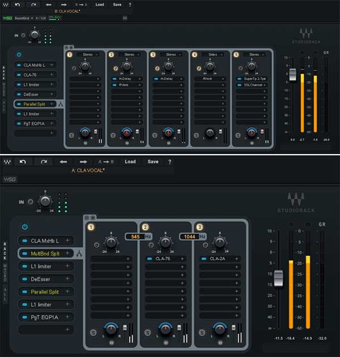Select Parallel Split slot in B: CLA VOCAL window
This screenshot has width=340, height=357.
(x=35, y=104)
